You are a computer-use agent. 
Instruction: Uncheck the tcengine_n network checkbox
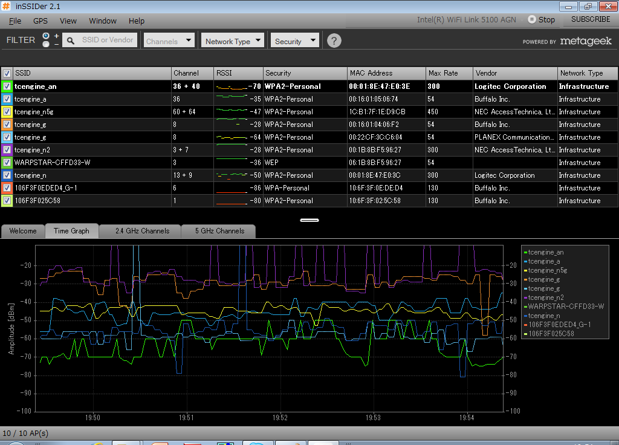[7, 175]
